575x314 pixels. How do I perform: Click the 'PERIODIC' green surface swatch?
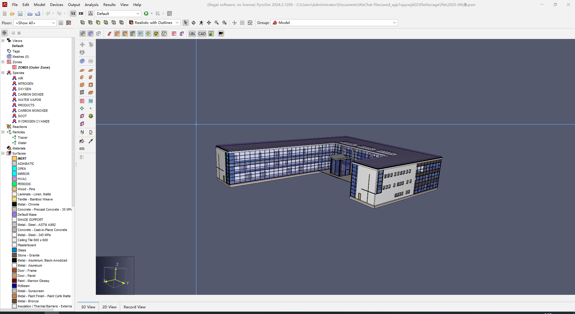click(14, 184)
